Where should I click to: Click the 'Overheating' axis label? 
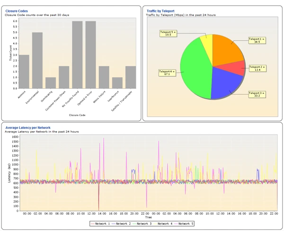(x=46, y=96)
